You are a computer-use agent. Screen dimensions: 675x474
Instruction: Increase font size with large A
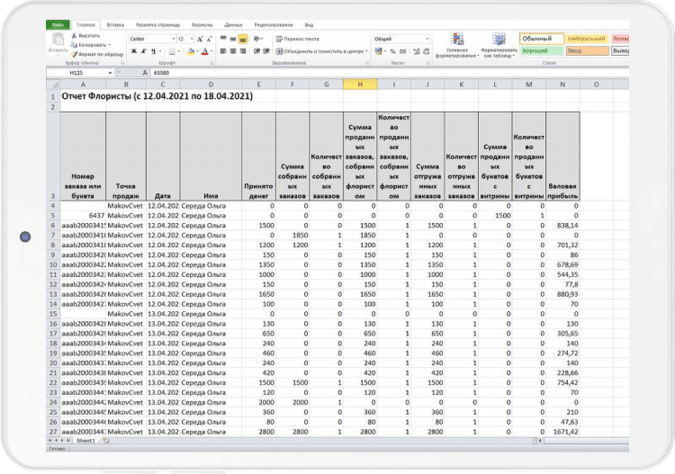[x=200, y=40]
